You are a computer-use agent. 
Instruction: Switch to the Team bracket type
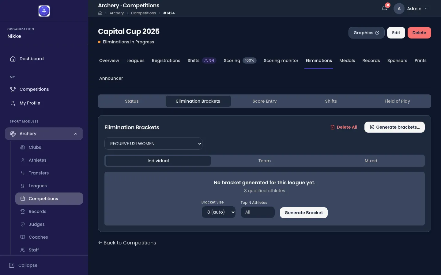pyautogui.click(x=265, y=161)
